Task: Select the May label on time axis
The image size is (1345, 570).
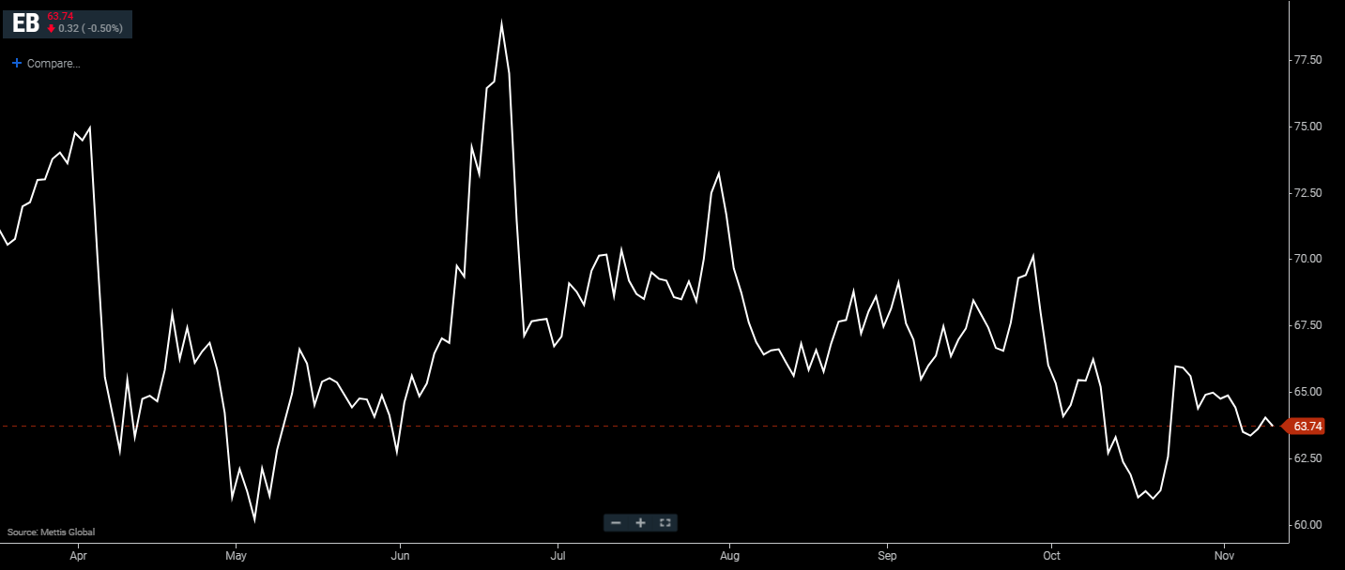Action: point(236,556)
